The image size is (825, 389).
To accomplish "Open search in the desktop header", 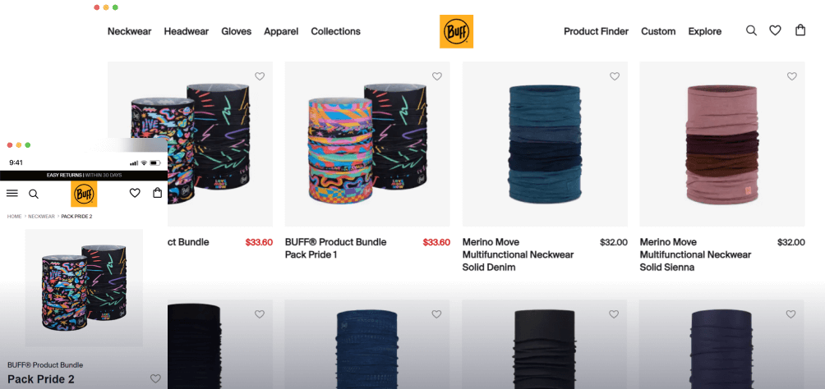I will pos(751,30).
